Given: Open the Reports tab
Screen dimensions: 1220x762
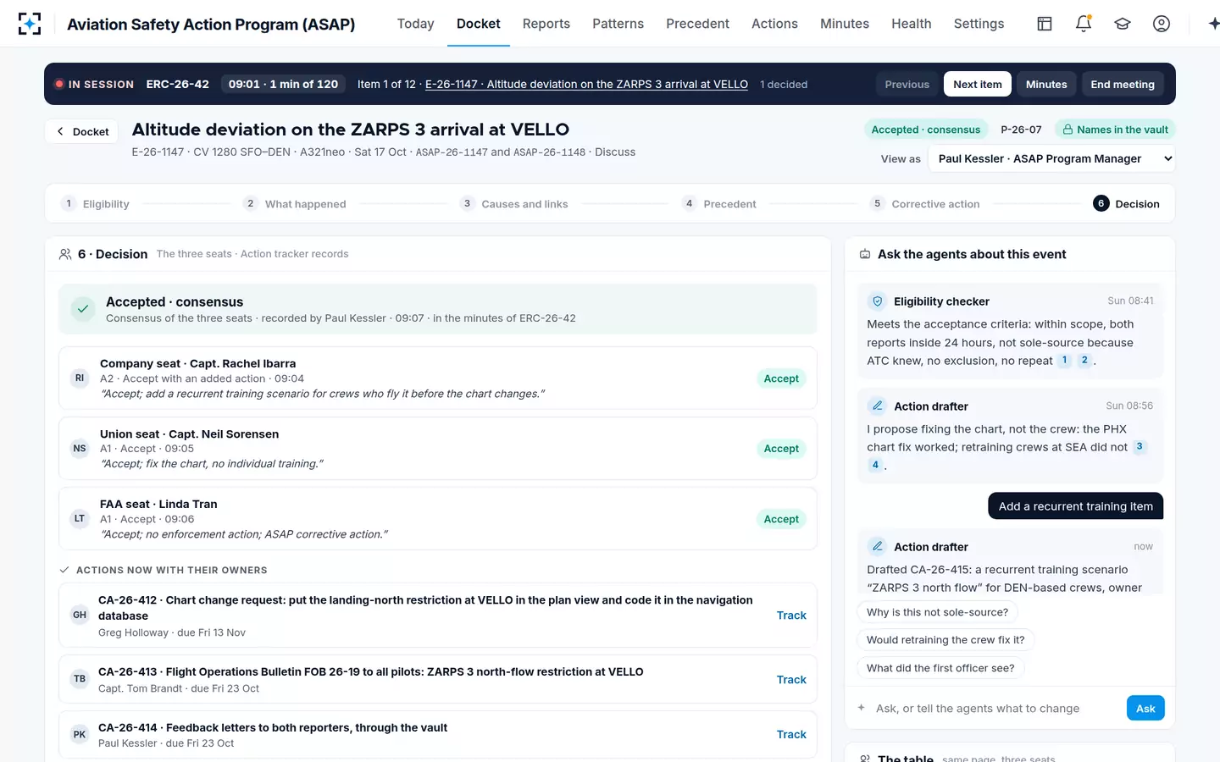Looking at the screenshot, I should point(546,24).
